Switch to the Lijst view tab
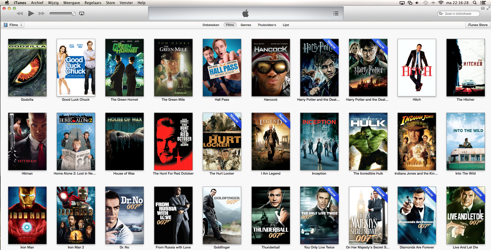 tap(286, 25)
